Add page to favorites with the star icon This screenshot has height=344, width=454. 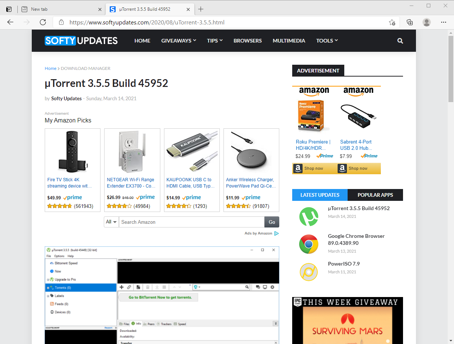(392, 22)
